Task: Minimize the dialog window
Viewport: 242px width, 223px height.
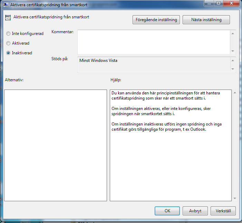Action: pyautogui.click(x=209, y=3)
